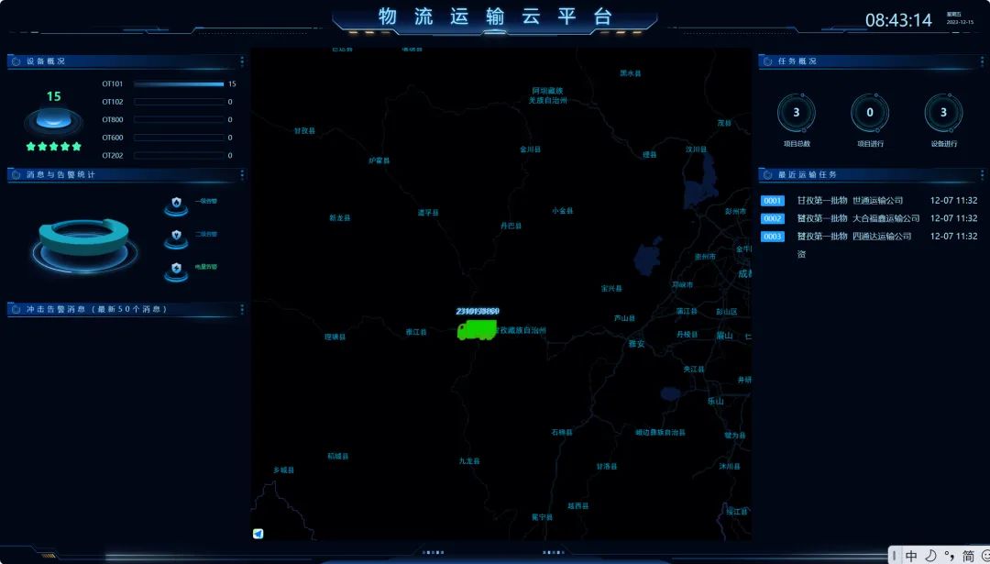Viewport: 990px width, 564px height.
Task: Open transport task 0001
Action: (773, 201)
